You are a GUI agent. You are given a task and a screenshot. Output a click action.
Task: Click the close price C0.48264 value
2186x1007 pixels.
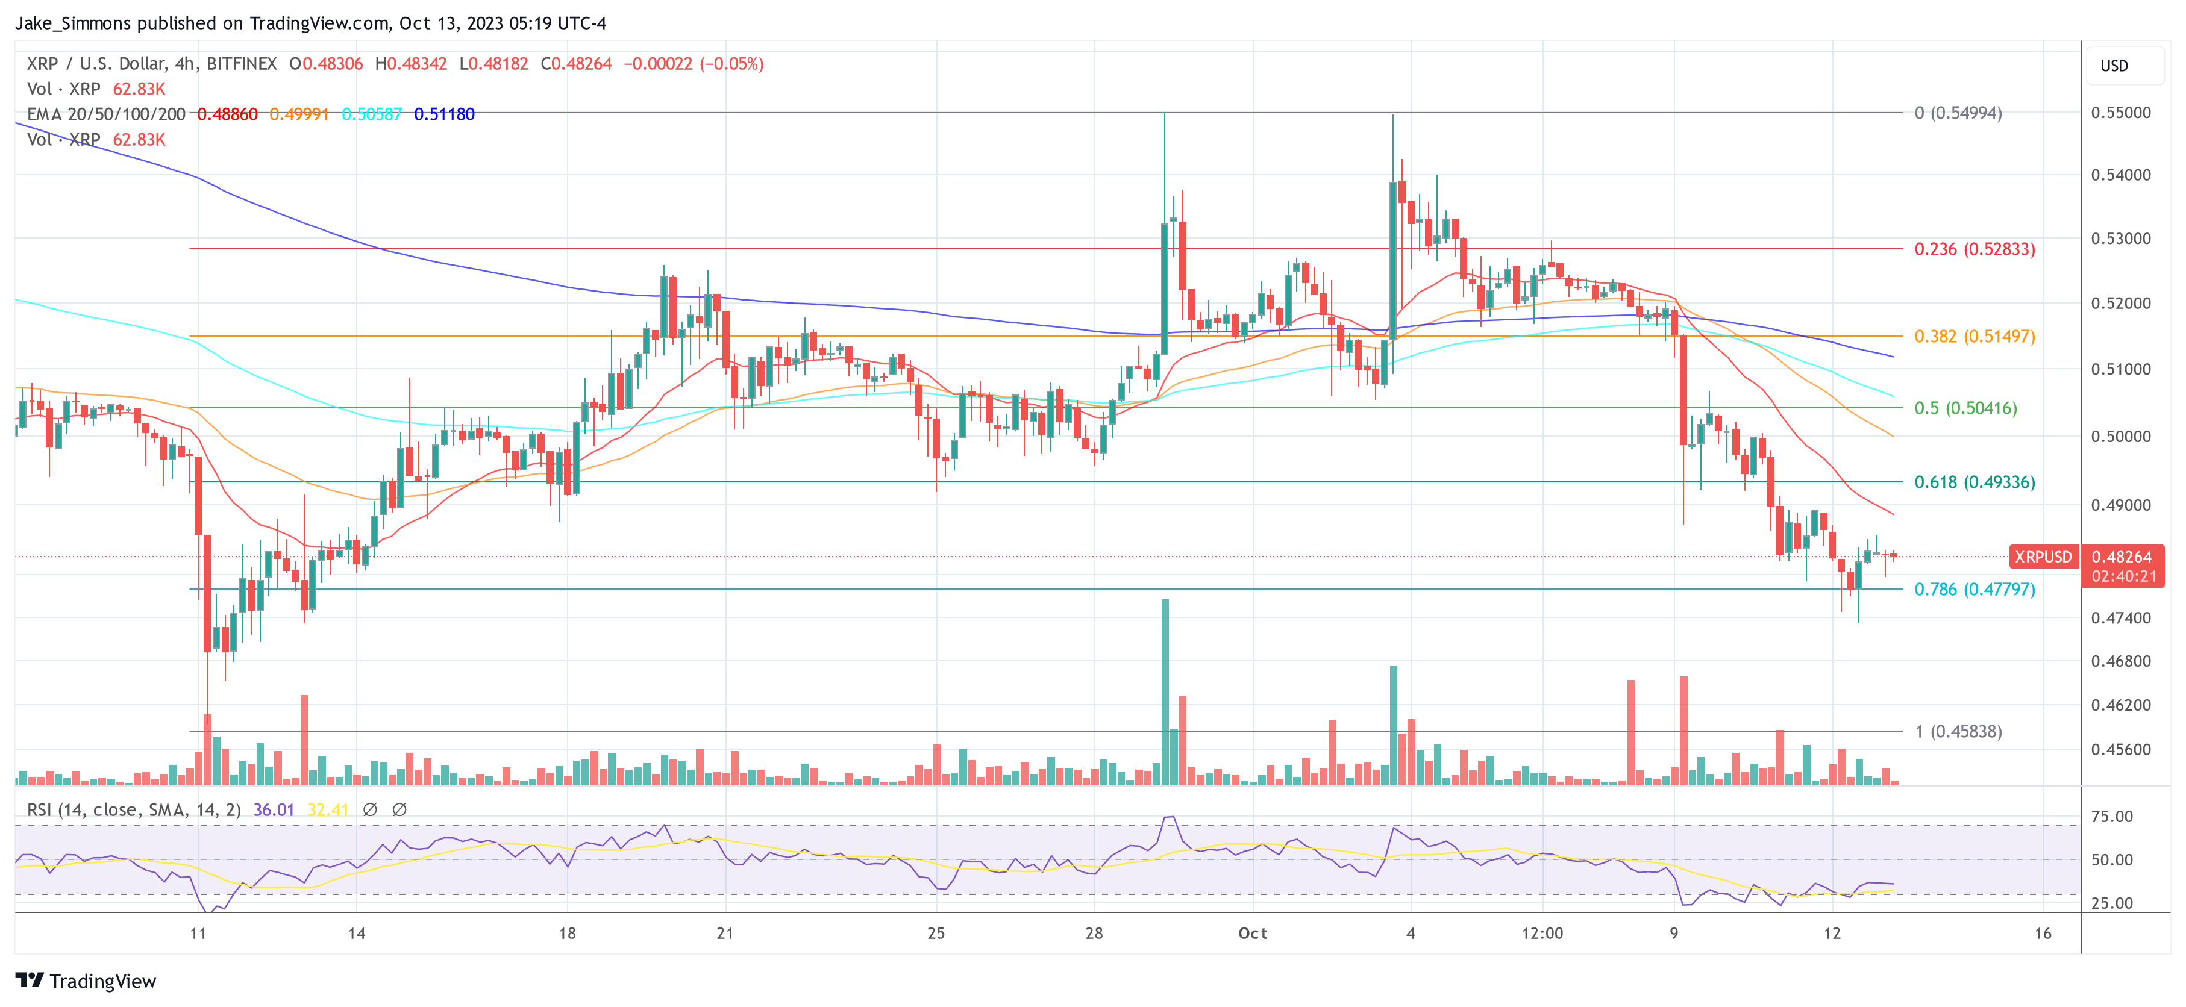(576, 64)
